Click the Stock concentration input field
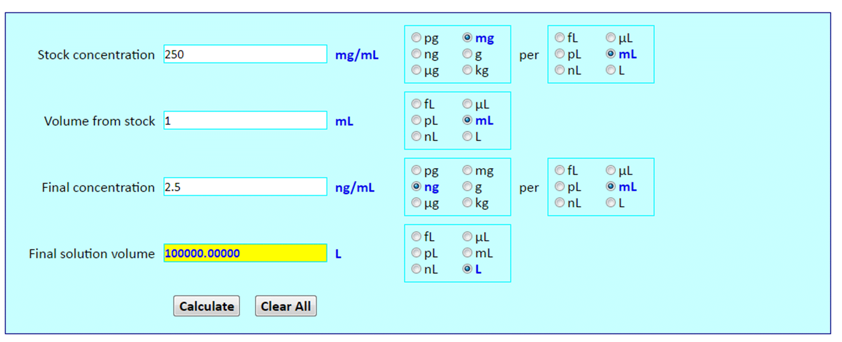 (x=245, y=54)
